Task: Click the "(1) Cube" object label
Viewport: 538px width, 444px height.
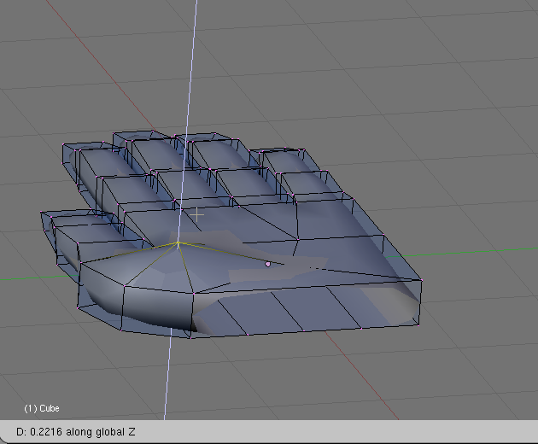Action: tap(42, 408)
